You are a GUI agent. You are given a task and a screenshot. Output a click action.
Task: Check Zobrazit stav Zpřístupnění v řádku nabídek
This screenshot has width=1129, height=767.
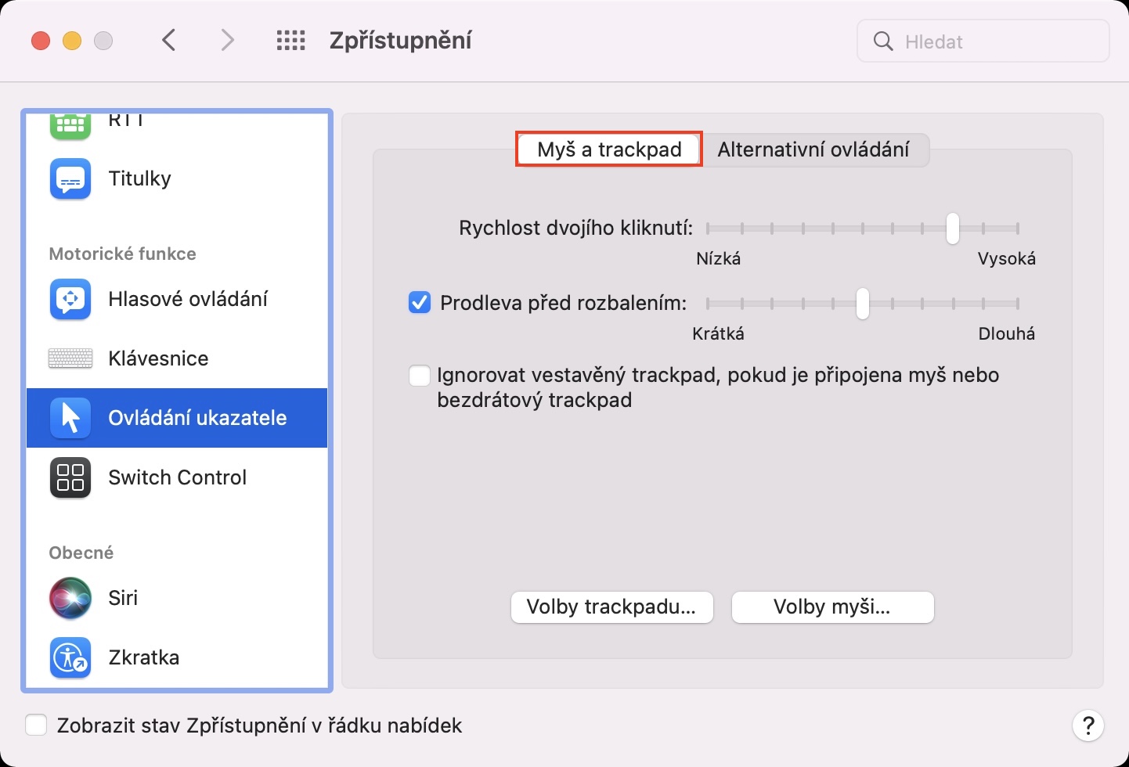(36, 726)
